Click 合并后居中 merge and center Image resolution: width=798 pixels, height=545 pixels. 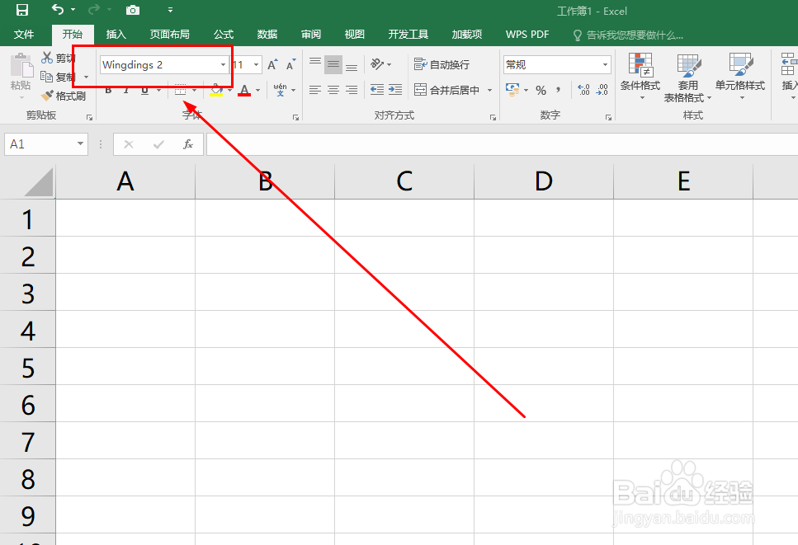[x=446, y=90]
